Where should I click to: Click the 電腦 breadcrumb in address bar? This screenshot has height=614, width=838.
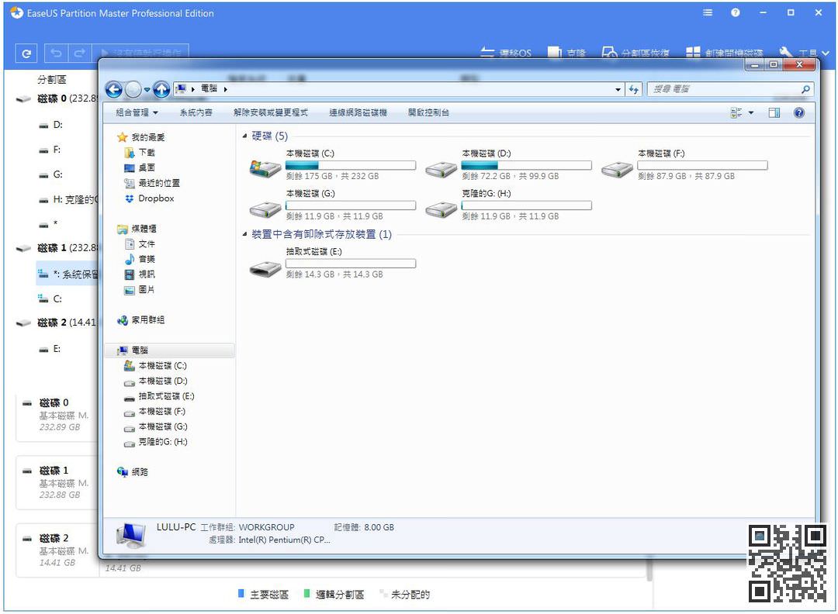pyautogui.click(x=209, y=88)
